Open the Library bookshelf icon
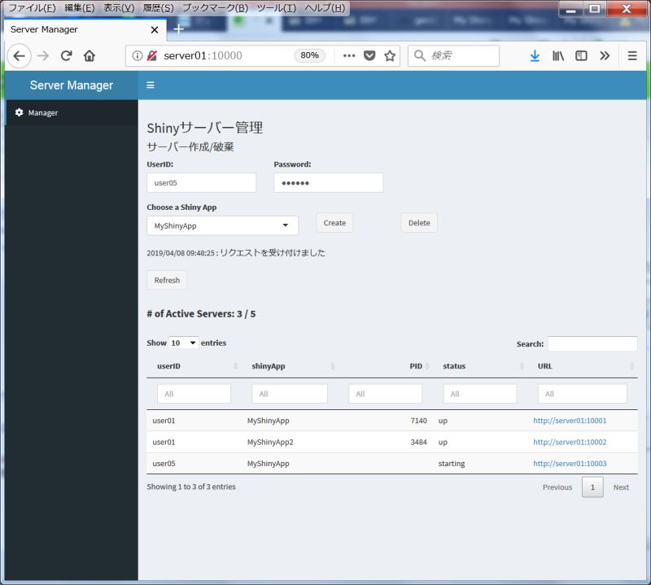The image size is (651, 585). (558, 55)
